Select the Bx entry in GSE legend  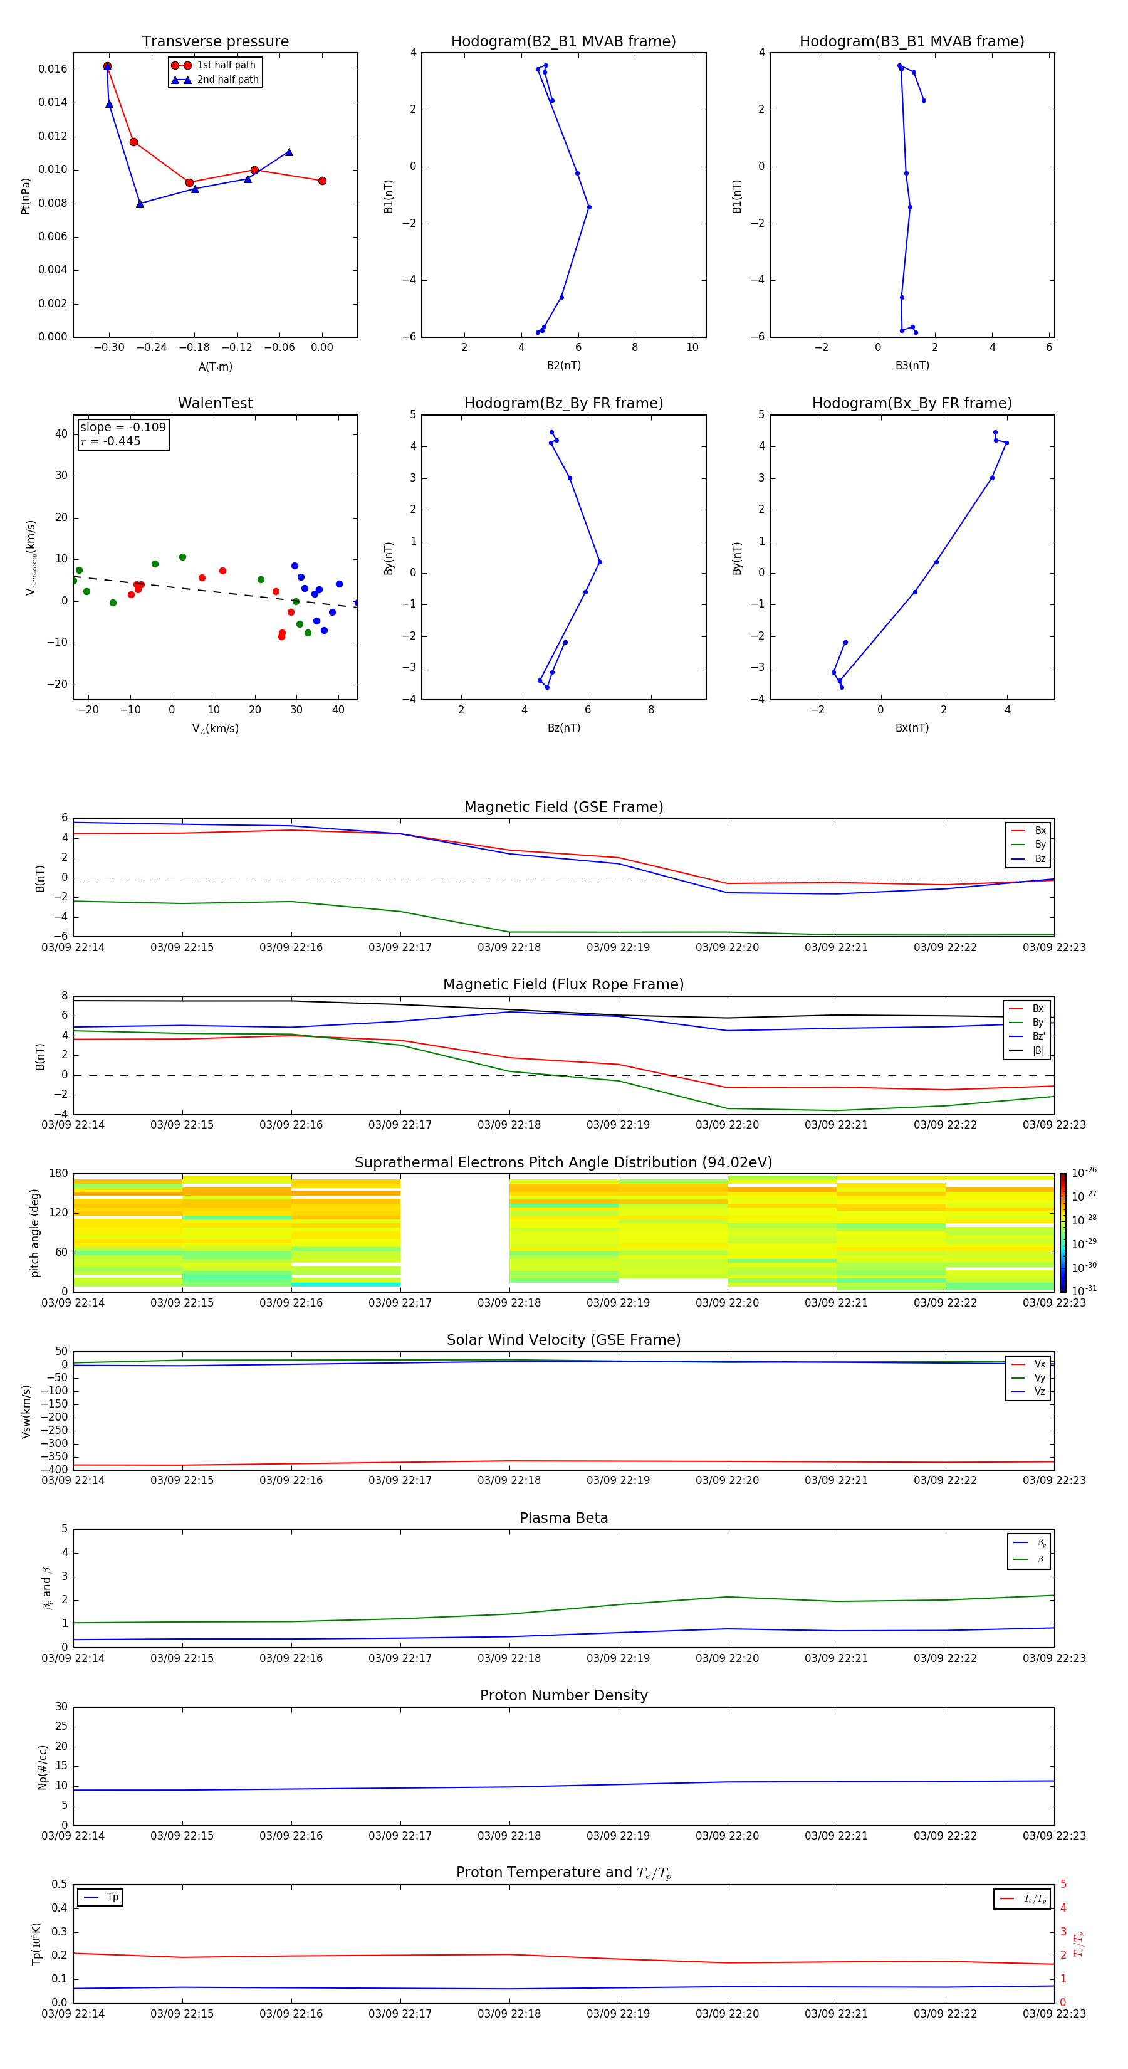1028,831
